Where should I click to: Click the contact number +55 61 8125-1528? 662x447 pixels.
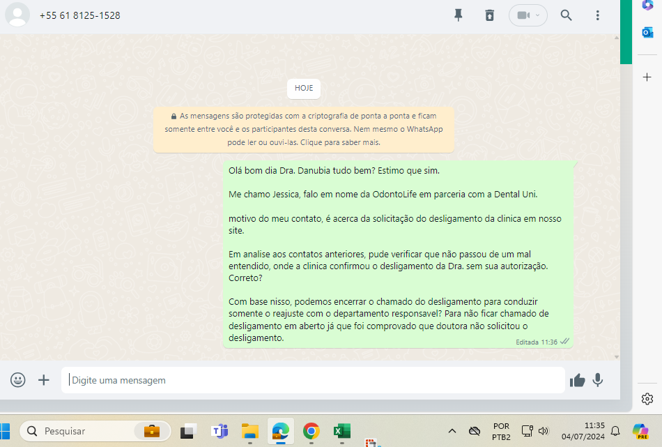coord(80,15)
